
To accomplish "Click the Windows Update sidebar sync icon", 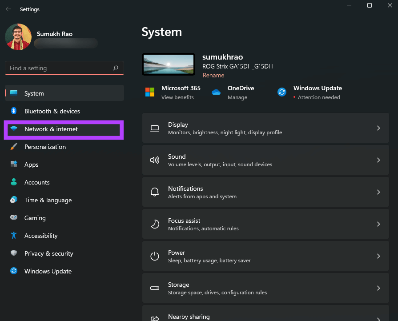I will point(14,271).
